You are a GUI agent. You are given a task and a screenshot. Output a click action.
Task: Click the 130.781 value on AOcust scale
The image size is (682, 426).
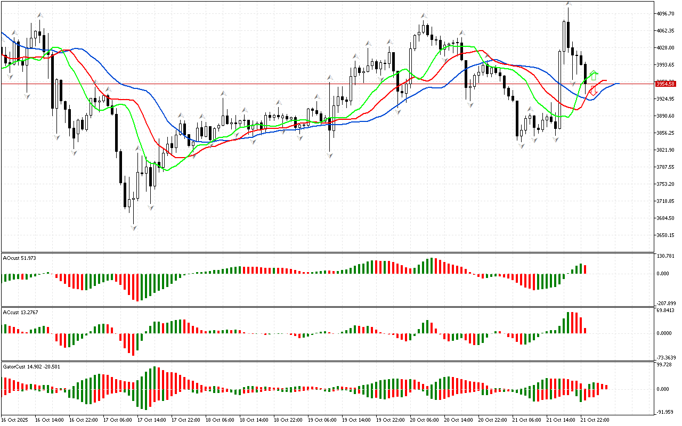click(x=665, y=256)
